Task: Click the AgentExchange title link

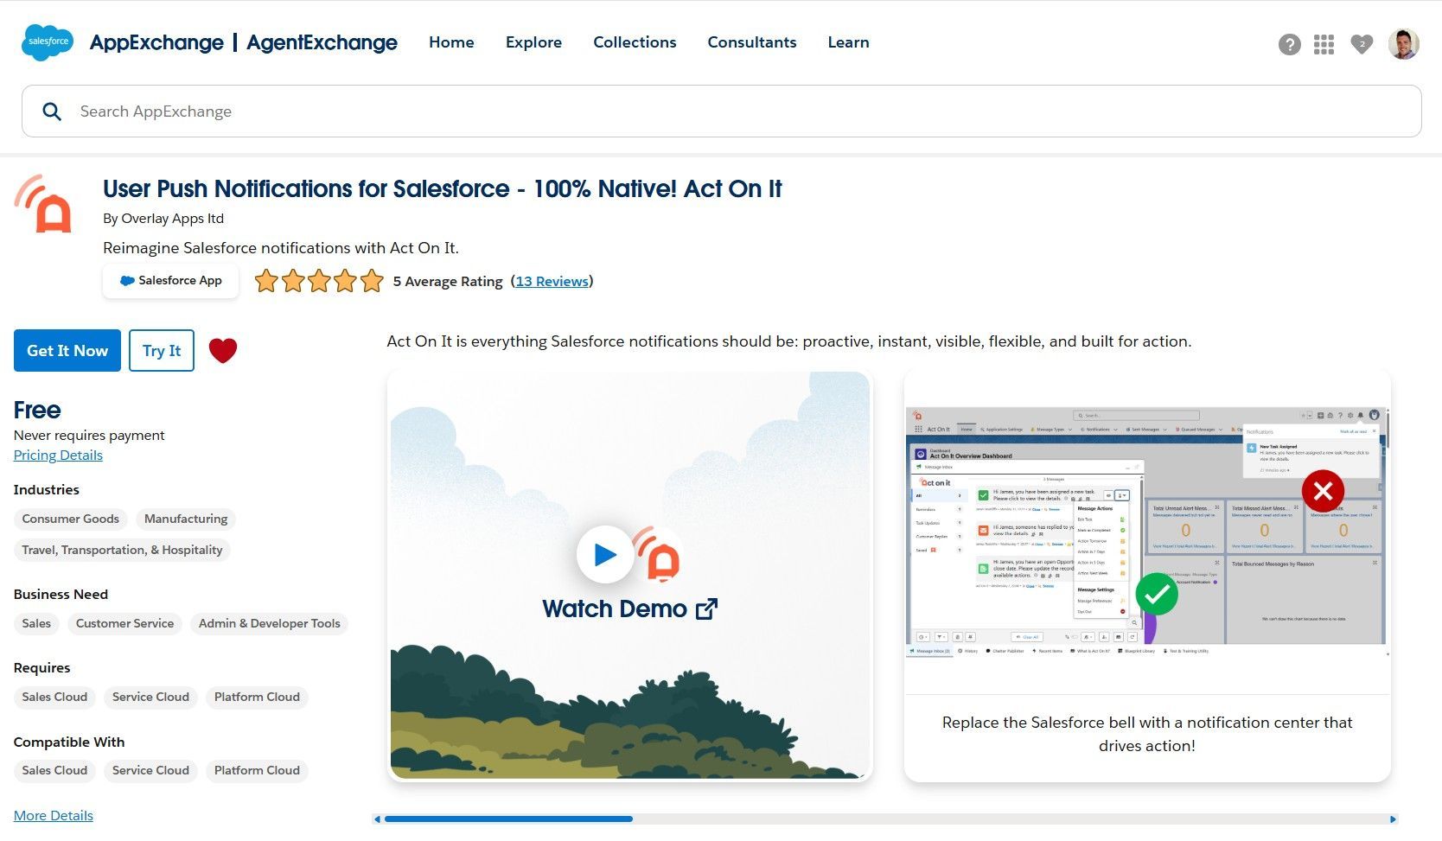Action: (x=322, y=42)
